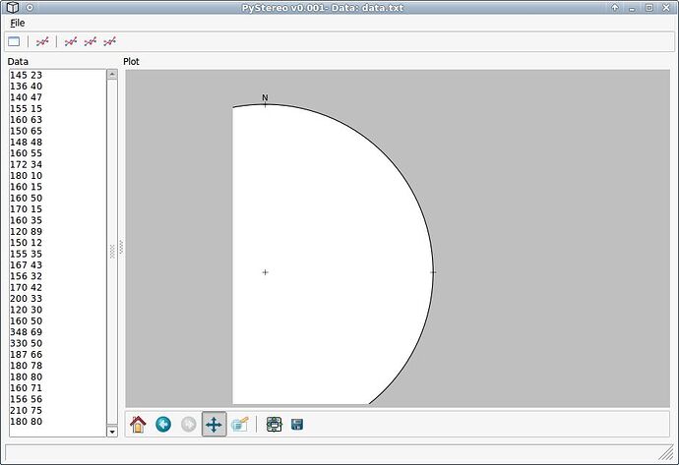The height and width of the screenshot is (465, 679).
Task: Select the '136 40' data row
Action: point(58,87)
